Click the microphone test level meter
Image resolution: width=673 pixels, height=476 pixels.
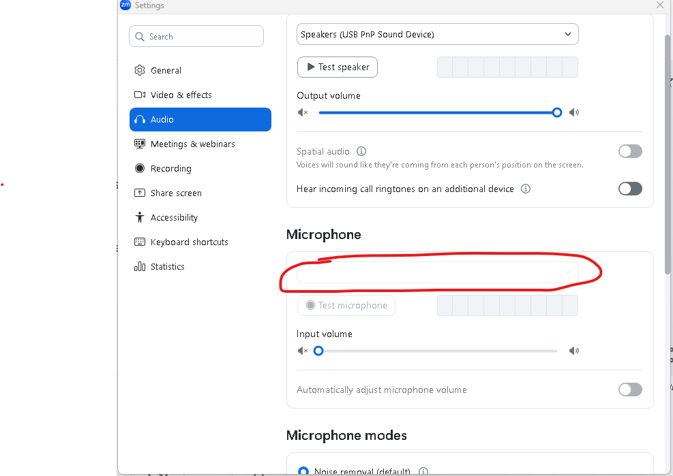coord(507,305)
